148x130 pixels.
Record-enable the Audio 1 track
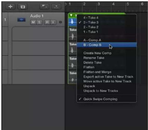pos(47,22)
